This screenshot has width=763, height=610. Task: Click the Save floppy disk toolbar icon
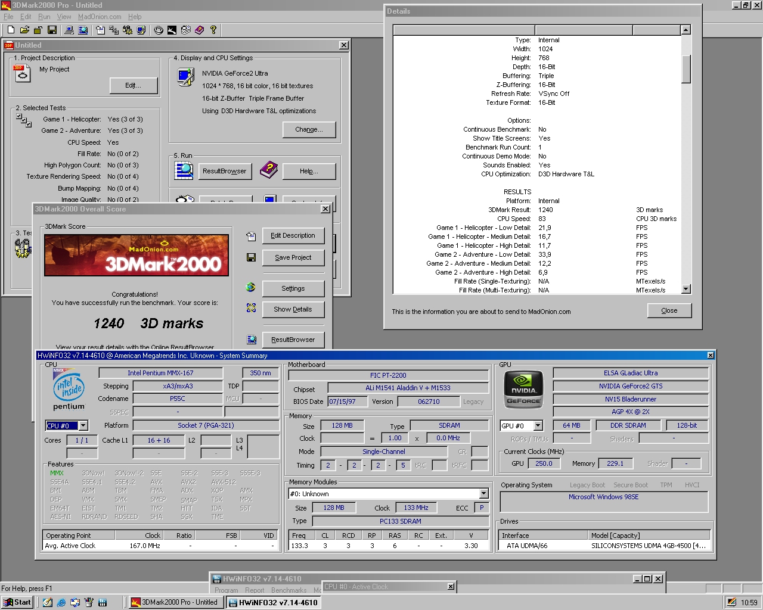click(52, 30)
